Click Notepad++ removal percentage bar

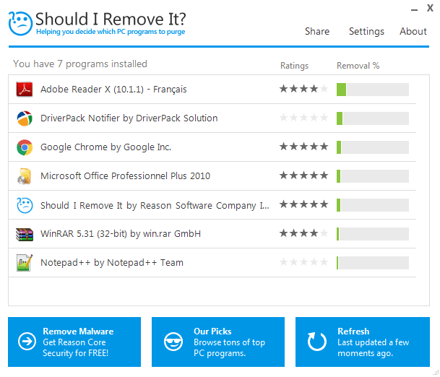[x=373, y=263]
